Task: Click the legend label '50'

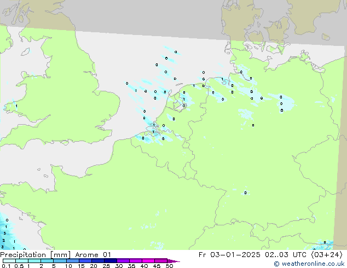Action: [x=170, y=266]
